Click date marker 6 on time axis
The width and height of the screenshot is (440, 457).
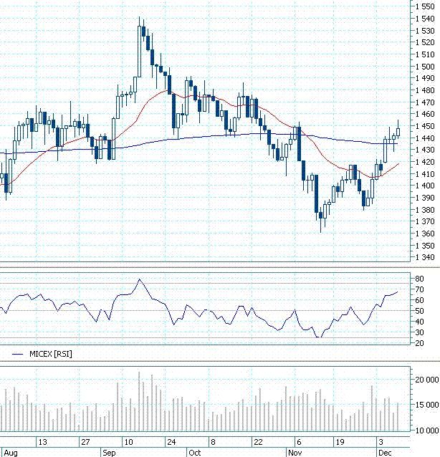coord(299,442)
